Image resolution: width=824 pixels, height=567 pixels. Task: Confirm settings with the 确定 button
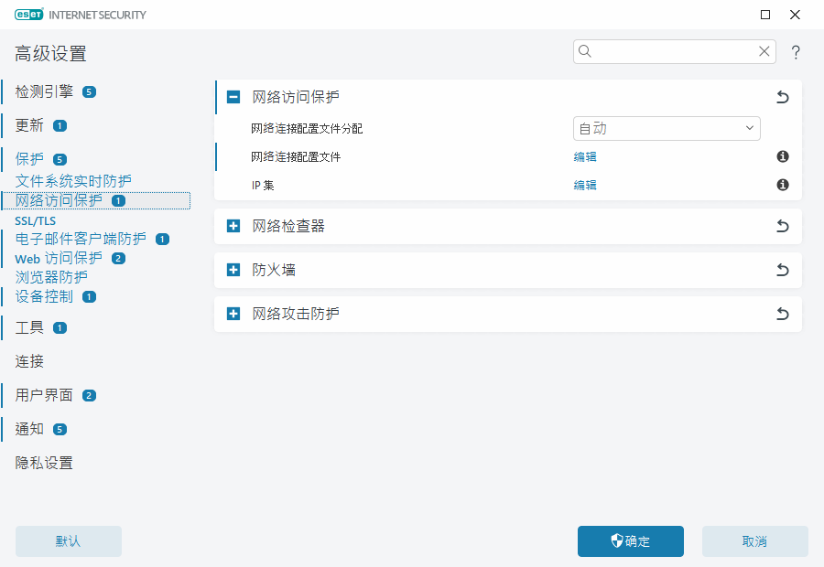(x=630, y=541)
